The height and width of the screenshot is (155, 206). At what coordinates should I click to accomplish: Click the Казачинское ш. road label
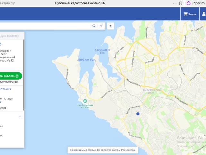pyautogui.click(x=107, y=94)
